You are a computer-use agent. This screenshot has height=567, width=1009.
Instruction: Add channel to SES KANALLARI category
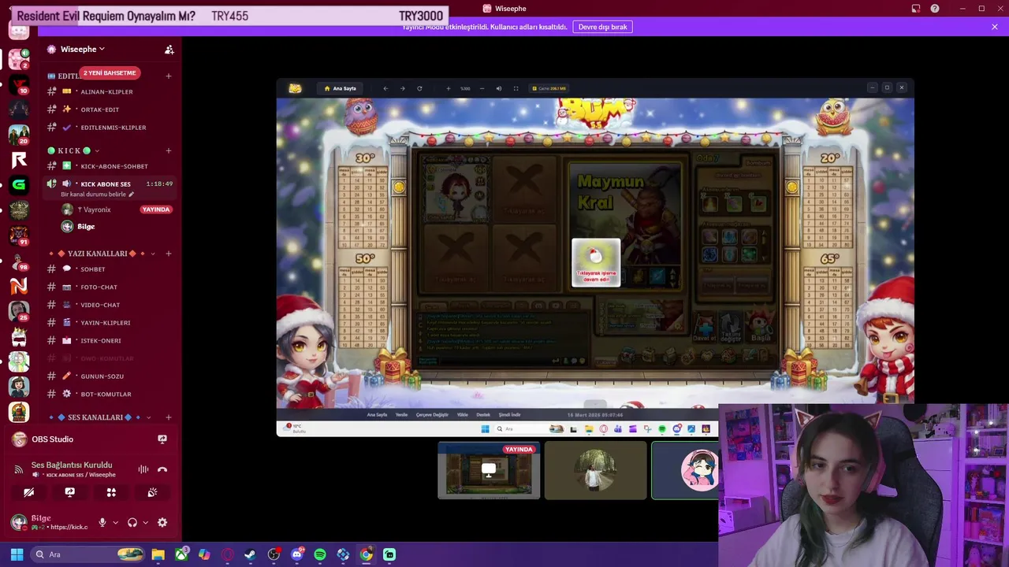pos(169,417)
